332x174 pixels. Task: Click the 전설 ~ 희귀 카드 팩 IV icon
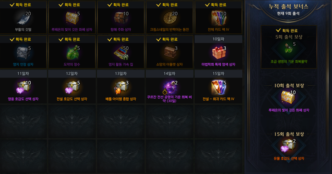pyautogui.click(x=219, y=87)
